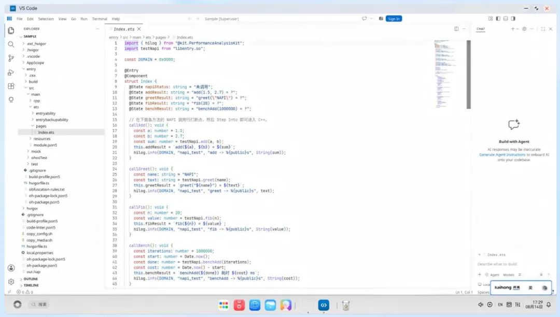Open the Selection menu
Screen dimensions: 560x317
tap(46, 19)
